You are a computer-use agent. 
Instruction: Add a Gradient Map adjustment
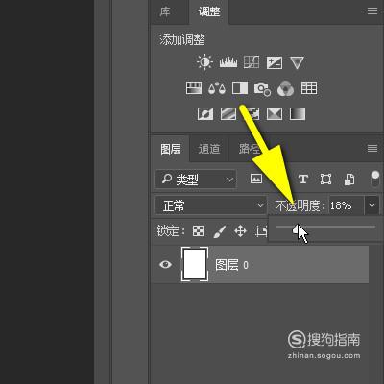click(x=298, y=113)
